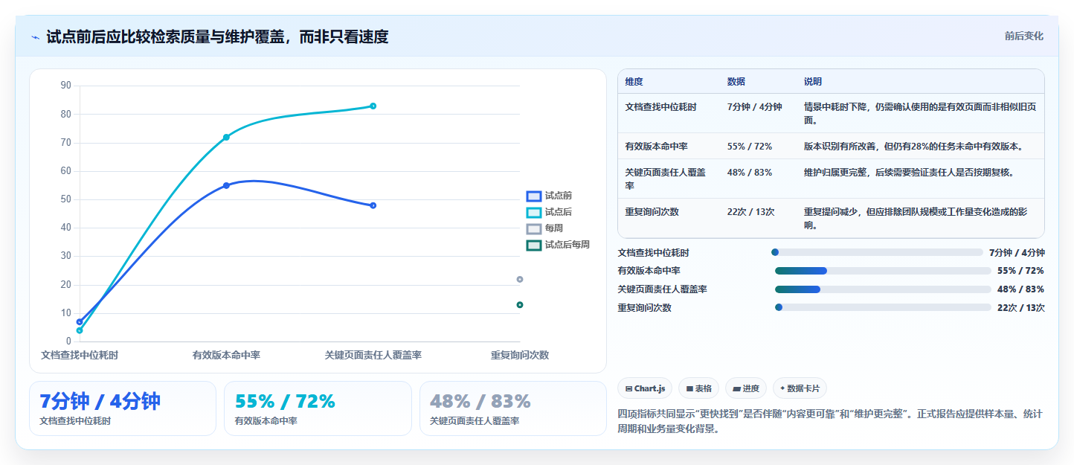Click the 试点后 starting point at 4
Image resolution: width=1074 pixels, height=465 pixels.
point(80,330)
